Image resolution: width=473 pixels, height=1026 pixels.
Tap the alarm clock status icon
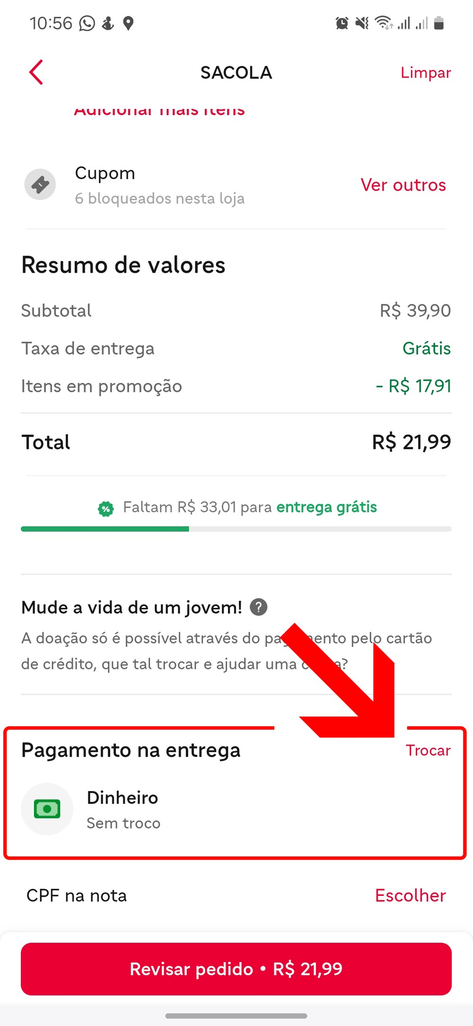(342, 23)
